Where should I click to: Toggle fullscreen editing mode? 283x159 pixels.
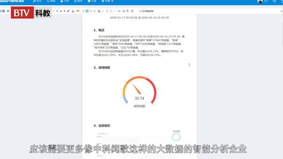point(132,11)
